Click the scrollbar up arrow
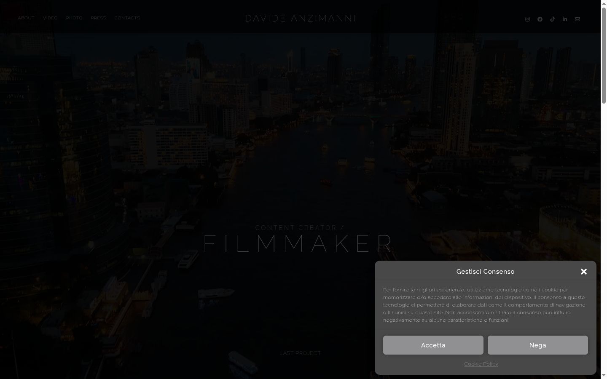 coord(604,3)
